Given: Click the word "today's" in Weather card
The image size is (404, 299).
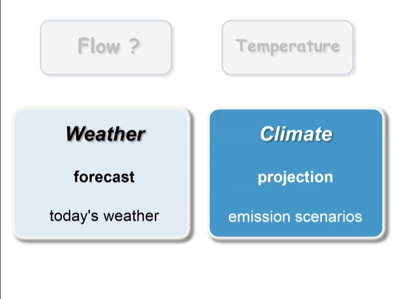Looking at the screenshot, I should pyautogui.click(x=70, y=216).
